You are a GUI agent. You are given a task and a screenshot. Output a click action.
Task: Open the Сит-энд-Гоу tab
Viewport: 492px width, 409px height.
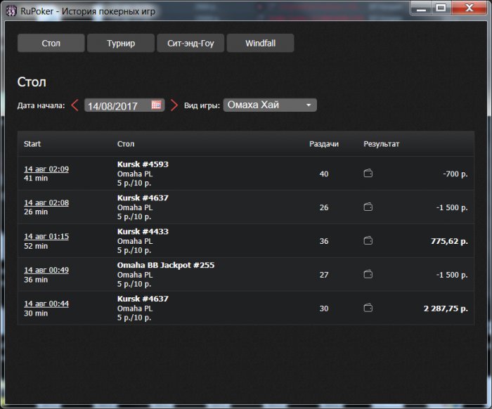tap(190, 43)
